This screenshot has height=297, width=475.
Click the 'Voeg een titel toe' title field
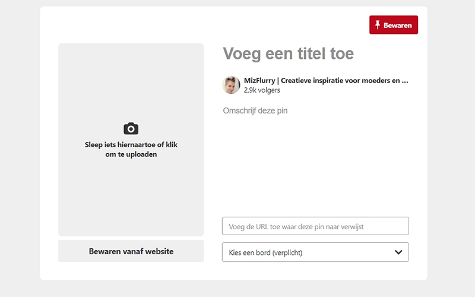(289, 53)
